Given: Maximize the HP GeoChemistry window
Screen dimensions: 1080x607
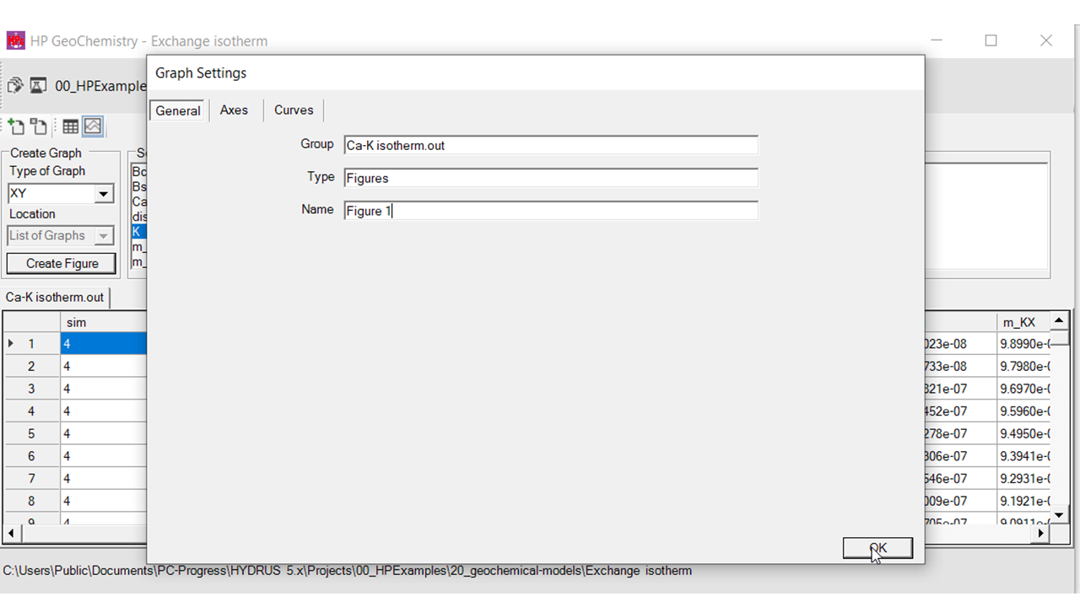Looking at the screenshot, I should click(x=991, y=40).
